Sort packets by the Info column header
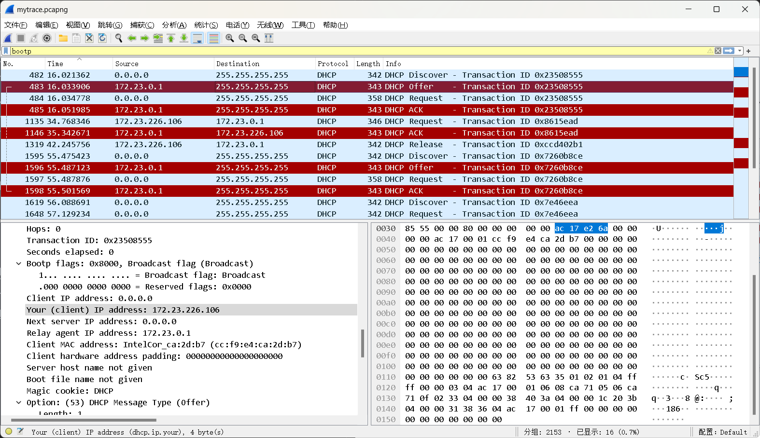 pos(558,64)
